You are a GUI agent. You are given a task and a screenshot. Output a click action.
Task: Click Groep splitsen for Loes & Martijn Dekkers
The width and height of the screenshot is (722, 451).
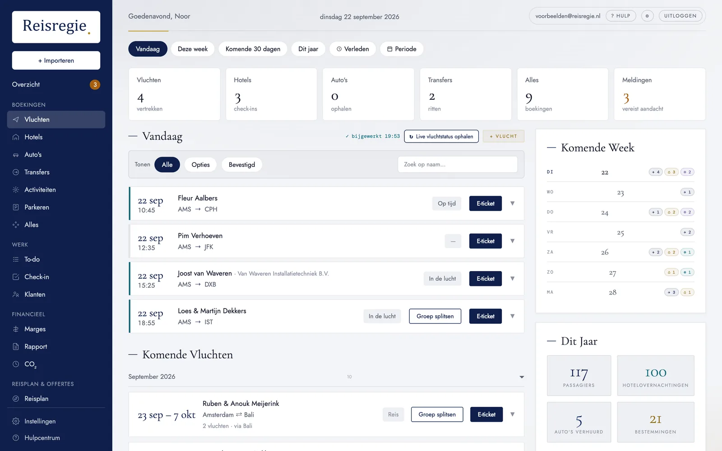[x=435, y=316]
